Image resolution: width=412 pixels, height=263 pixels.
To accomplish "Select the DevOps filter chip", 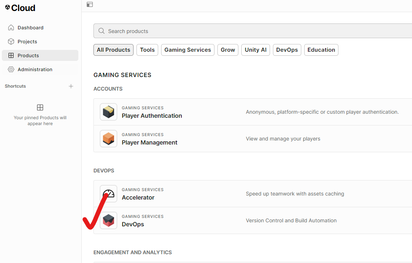I will [x=287, y=50].
